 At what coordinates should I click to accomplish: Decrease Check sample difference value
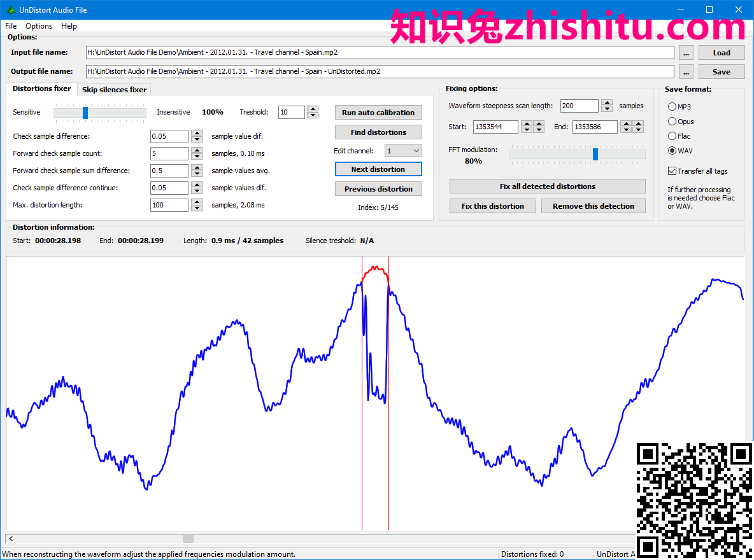197,139
